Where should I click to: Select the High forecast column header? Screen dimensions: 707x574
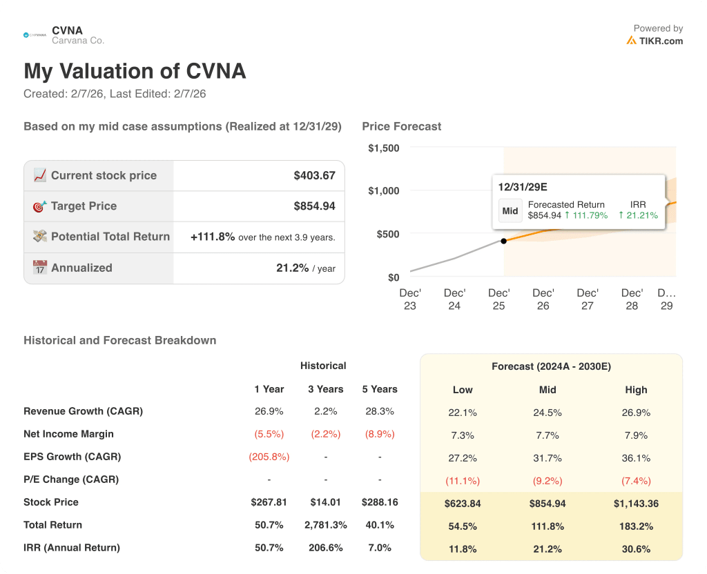[x=636, y=390]
